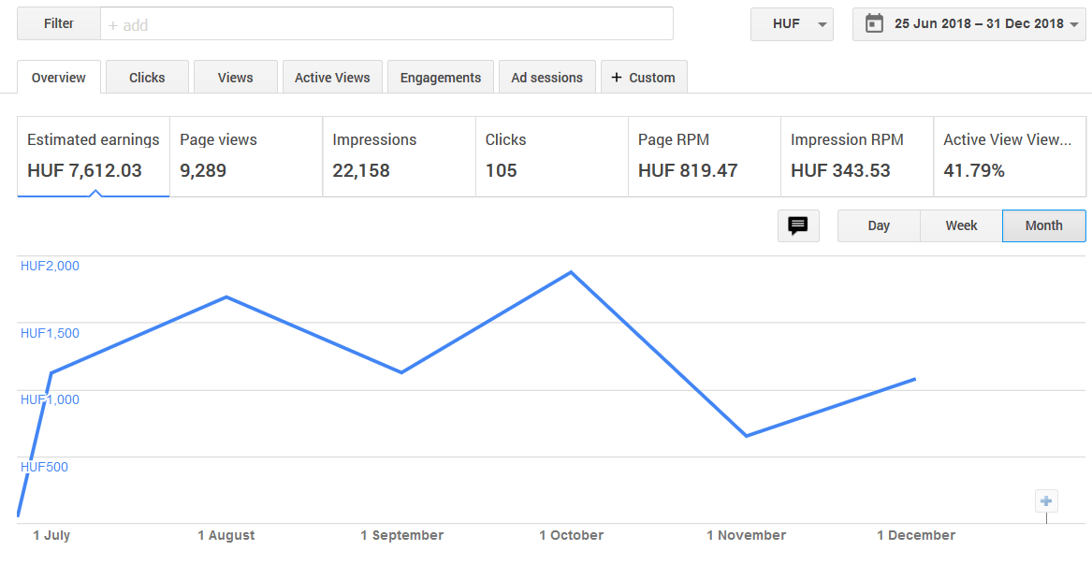
Task: Open the Engagements tab
Action: pos(440,78)
